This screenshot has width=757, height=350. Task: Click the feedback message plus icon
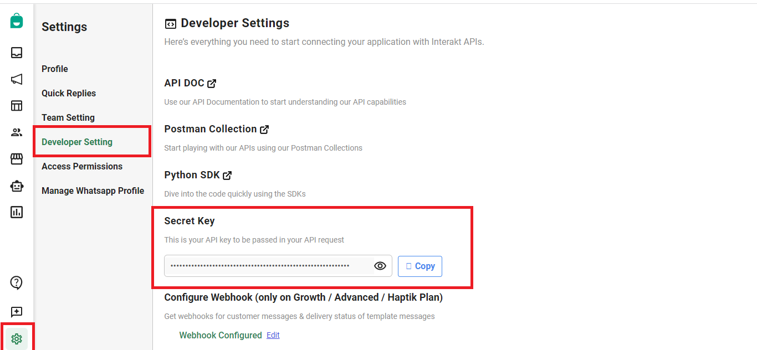(x=17, y=312)
